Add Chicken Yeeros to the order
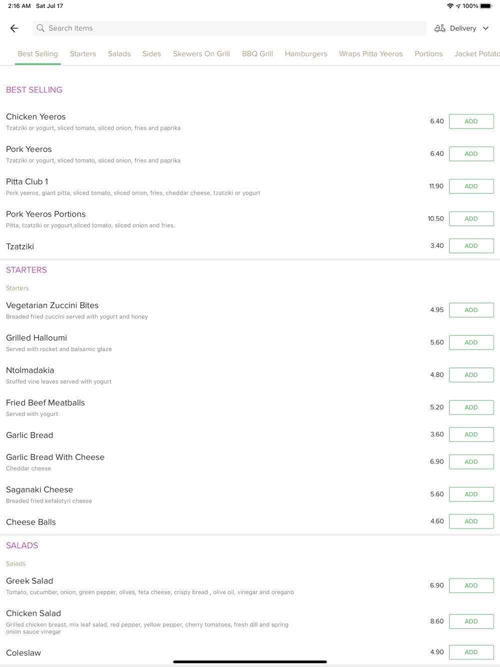The width and height of the screenshot is (500, 667). [471, 121]
